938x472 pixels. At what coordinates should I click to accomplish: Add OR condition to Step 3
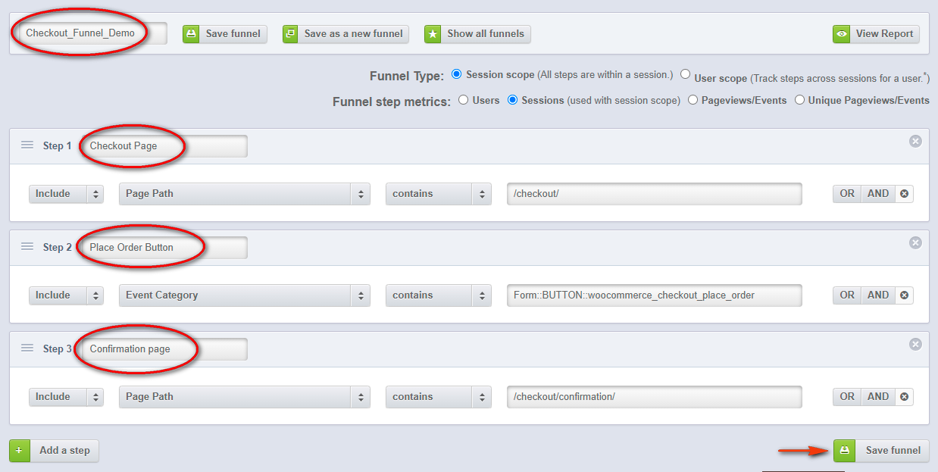(x=847, y=397)
